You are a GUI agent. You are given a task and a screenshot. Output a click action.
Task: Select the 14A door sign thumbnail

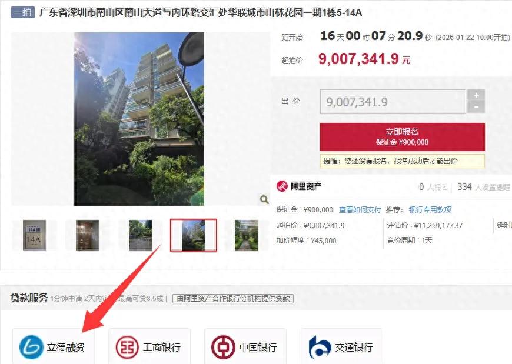[34, 235]
